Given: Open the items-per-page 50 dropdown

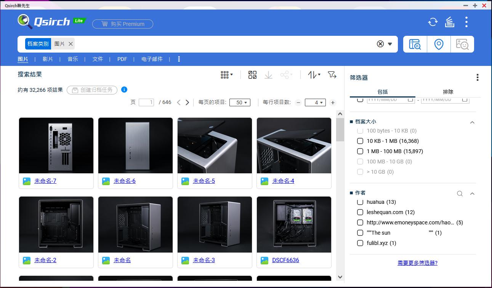Looking at the screenshot, I should [240, 102].
